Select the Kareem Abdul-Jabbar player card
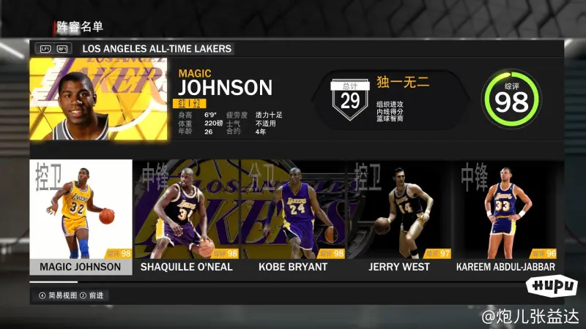Screen dimensions: 586x329 point(505,217)
